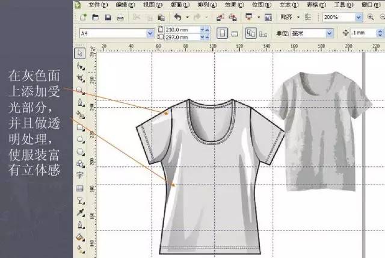385x258 pixels.
Task: Select the Pick arrow tool in toolbox
Action: pyautogui.click(x=80, y=54)
